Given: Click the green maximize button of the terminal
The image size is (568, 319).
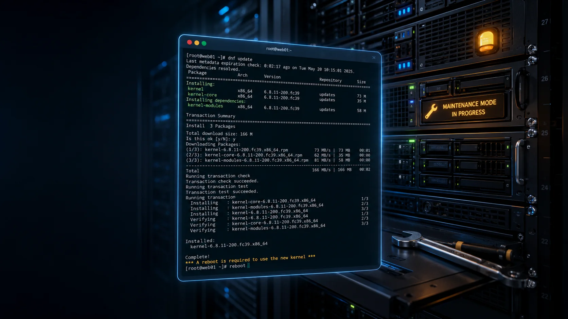Looking at the screenshot, I should (204, 43).
